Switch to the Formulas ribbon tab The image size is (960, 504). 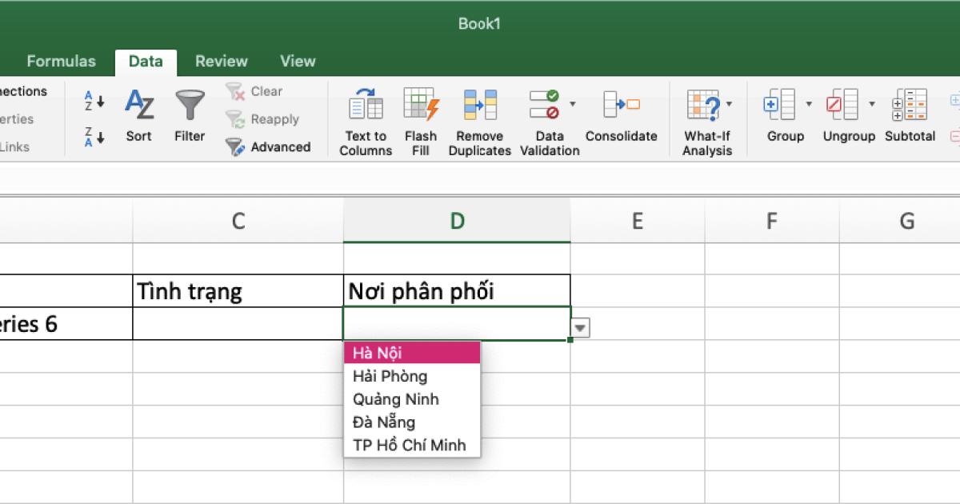(x=61, y=61)
